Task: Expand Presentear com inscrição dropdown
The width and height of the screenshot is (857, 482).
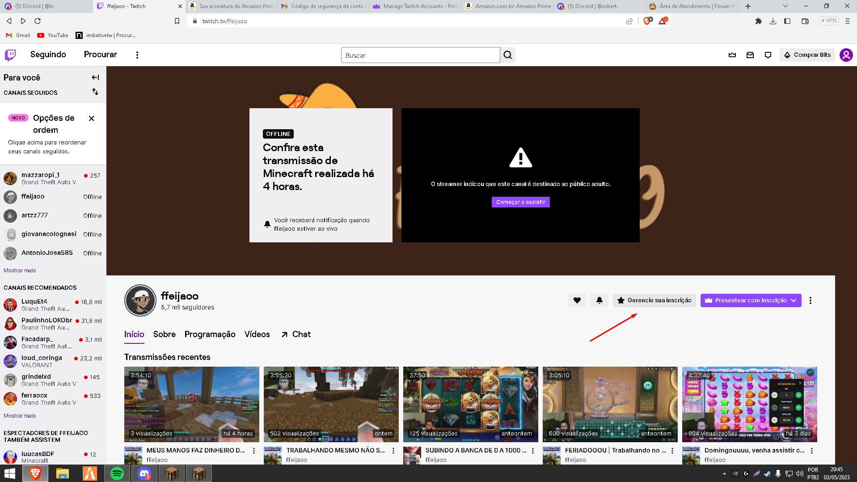Action: pyautogui.click(x=794, y=300)
